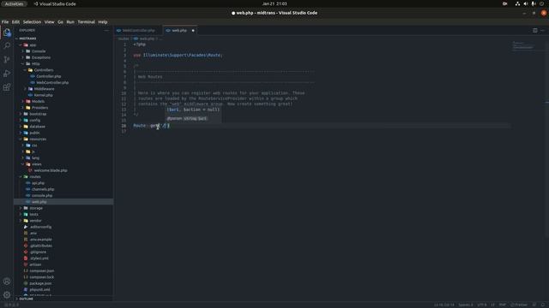
Task: Open Explorer panel ellipsis menu
Action: (x=106, y=31)
